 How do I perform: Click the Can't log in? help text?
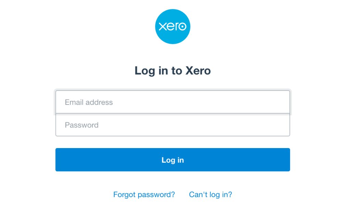[210, 194]
